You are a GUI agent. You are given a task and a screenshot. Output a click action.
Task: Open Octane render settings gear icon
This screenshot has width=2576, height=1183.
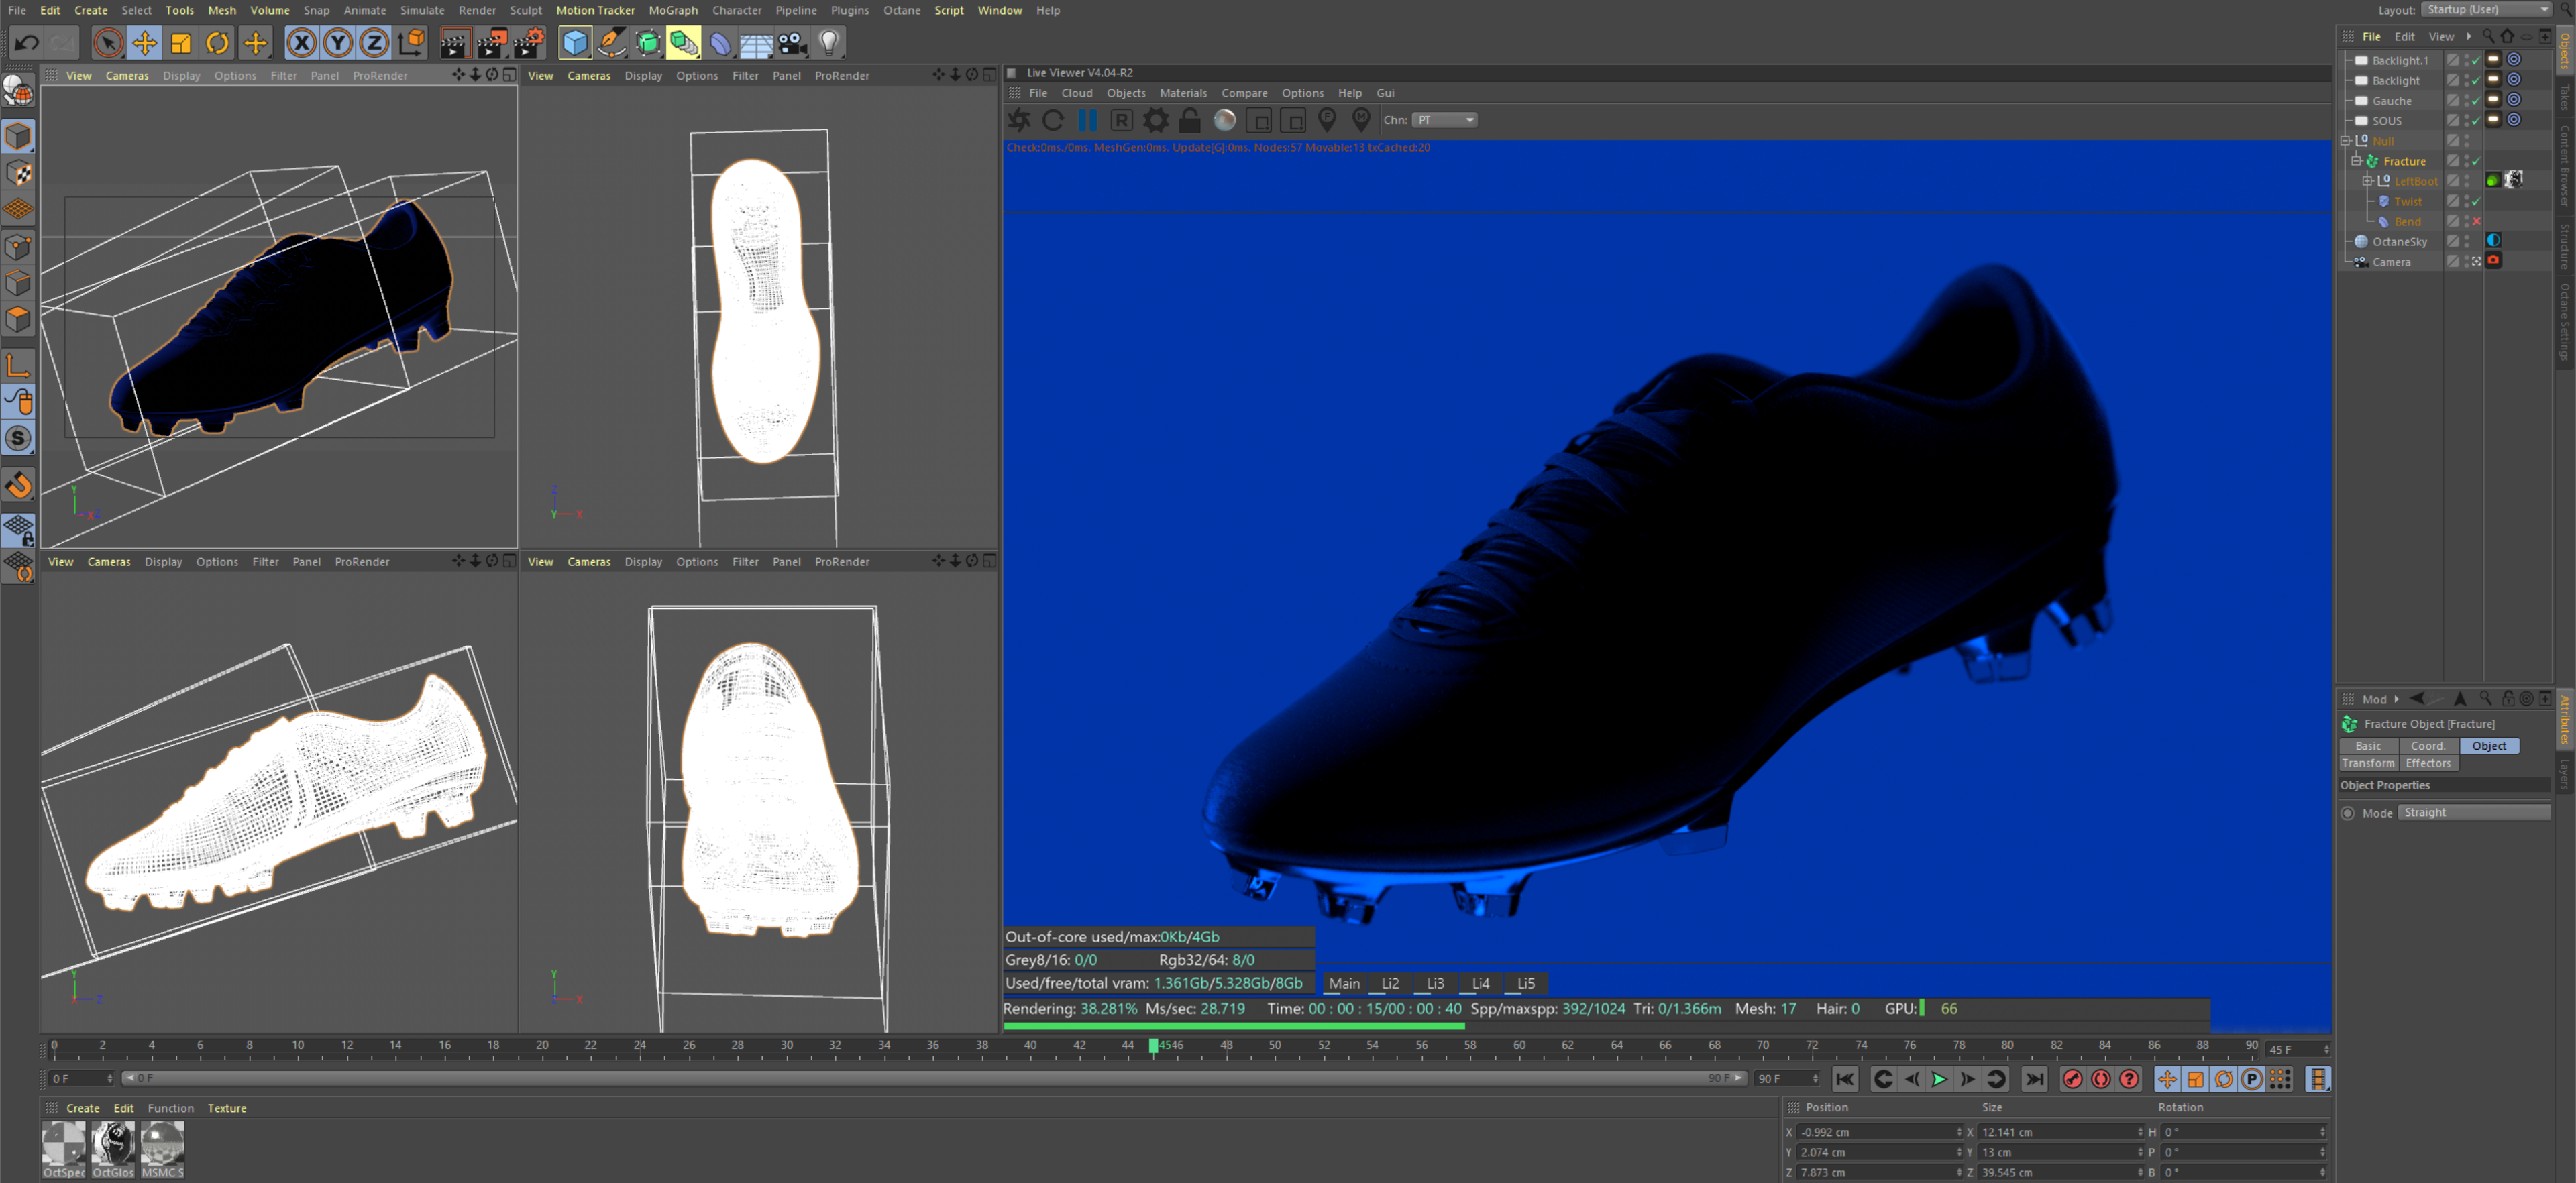click(1156, 120)
